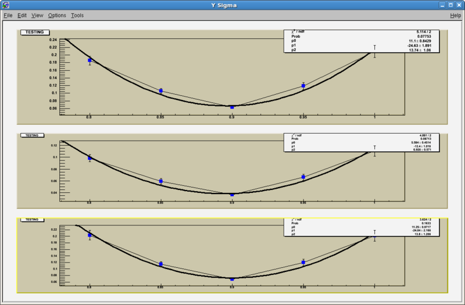Click error bar of bottom pad point at x=1

pos(374,236)
